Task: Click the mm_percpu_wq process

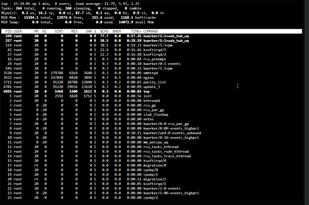Action: tap(156, 142)
